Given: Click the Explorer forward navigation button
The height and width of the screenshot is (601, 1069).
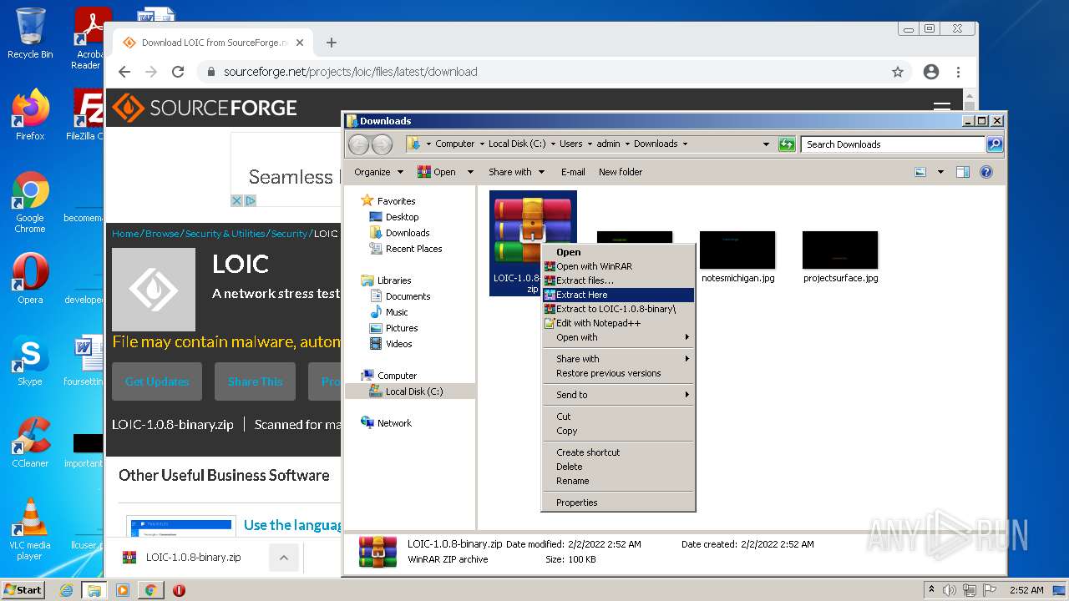Looking at the screenshot, I should 382,144.
